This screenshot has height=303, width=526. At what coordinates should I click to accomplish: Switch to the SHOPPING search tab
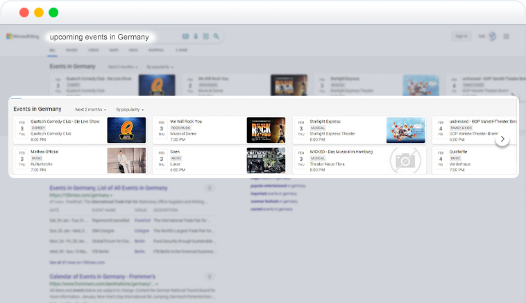156,51
